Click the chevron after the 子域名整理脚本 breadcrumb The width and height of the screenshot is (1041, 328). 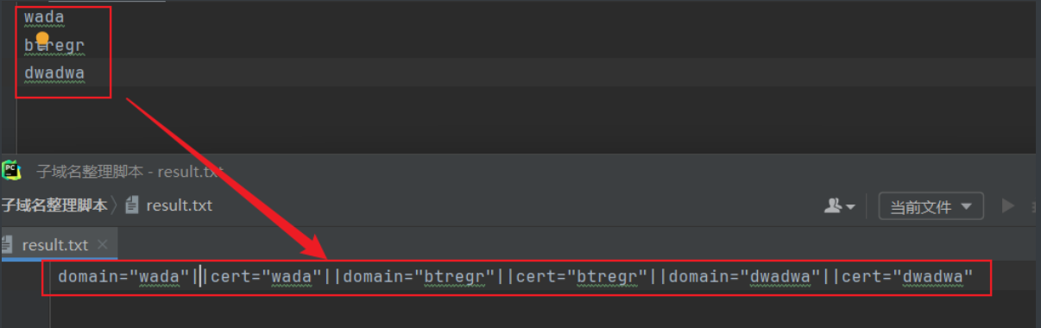coord(115,205)
